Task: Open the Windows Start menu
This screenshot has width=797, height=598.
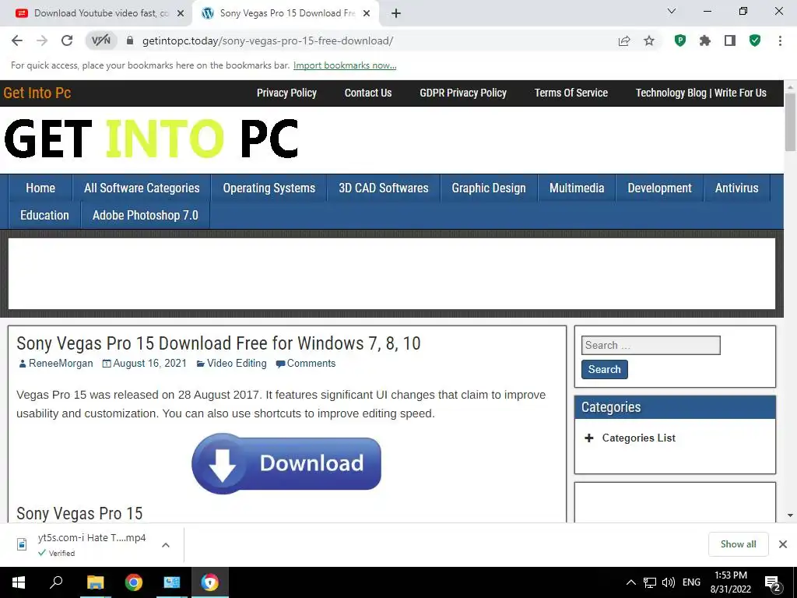Action: tap(19, 582)
